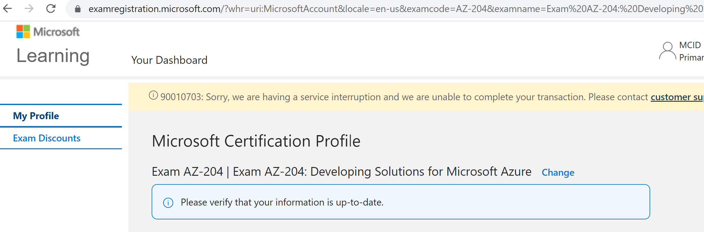Image resolution: width=704 pixels, height=232 pixels.
Task: Click the Learning title text
Action: (53, 56)
